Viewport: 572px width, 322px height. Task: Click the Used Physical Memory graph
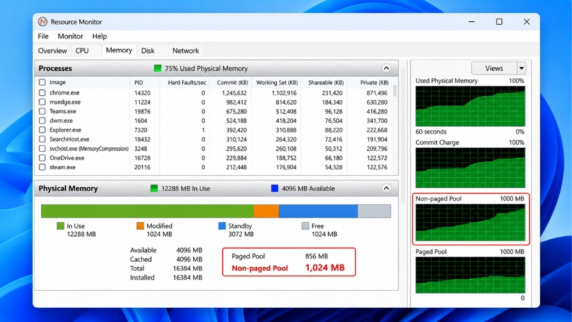tap(470, 106)
